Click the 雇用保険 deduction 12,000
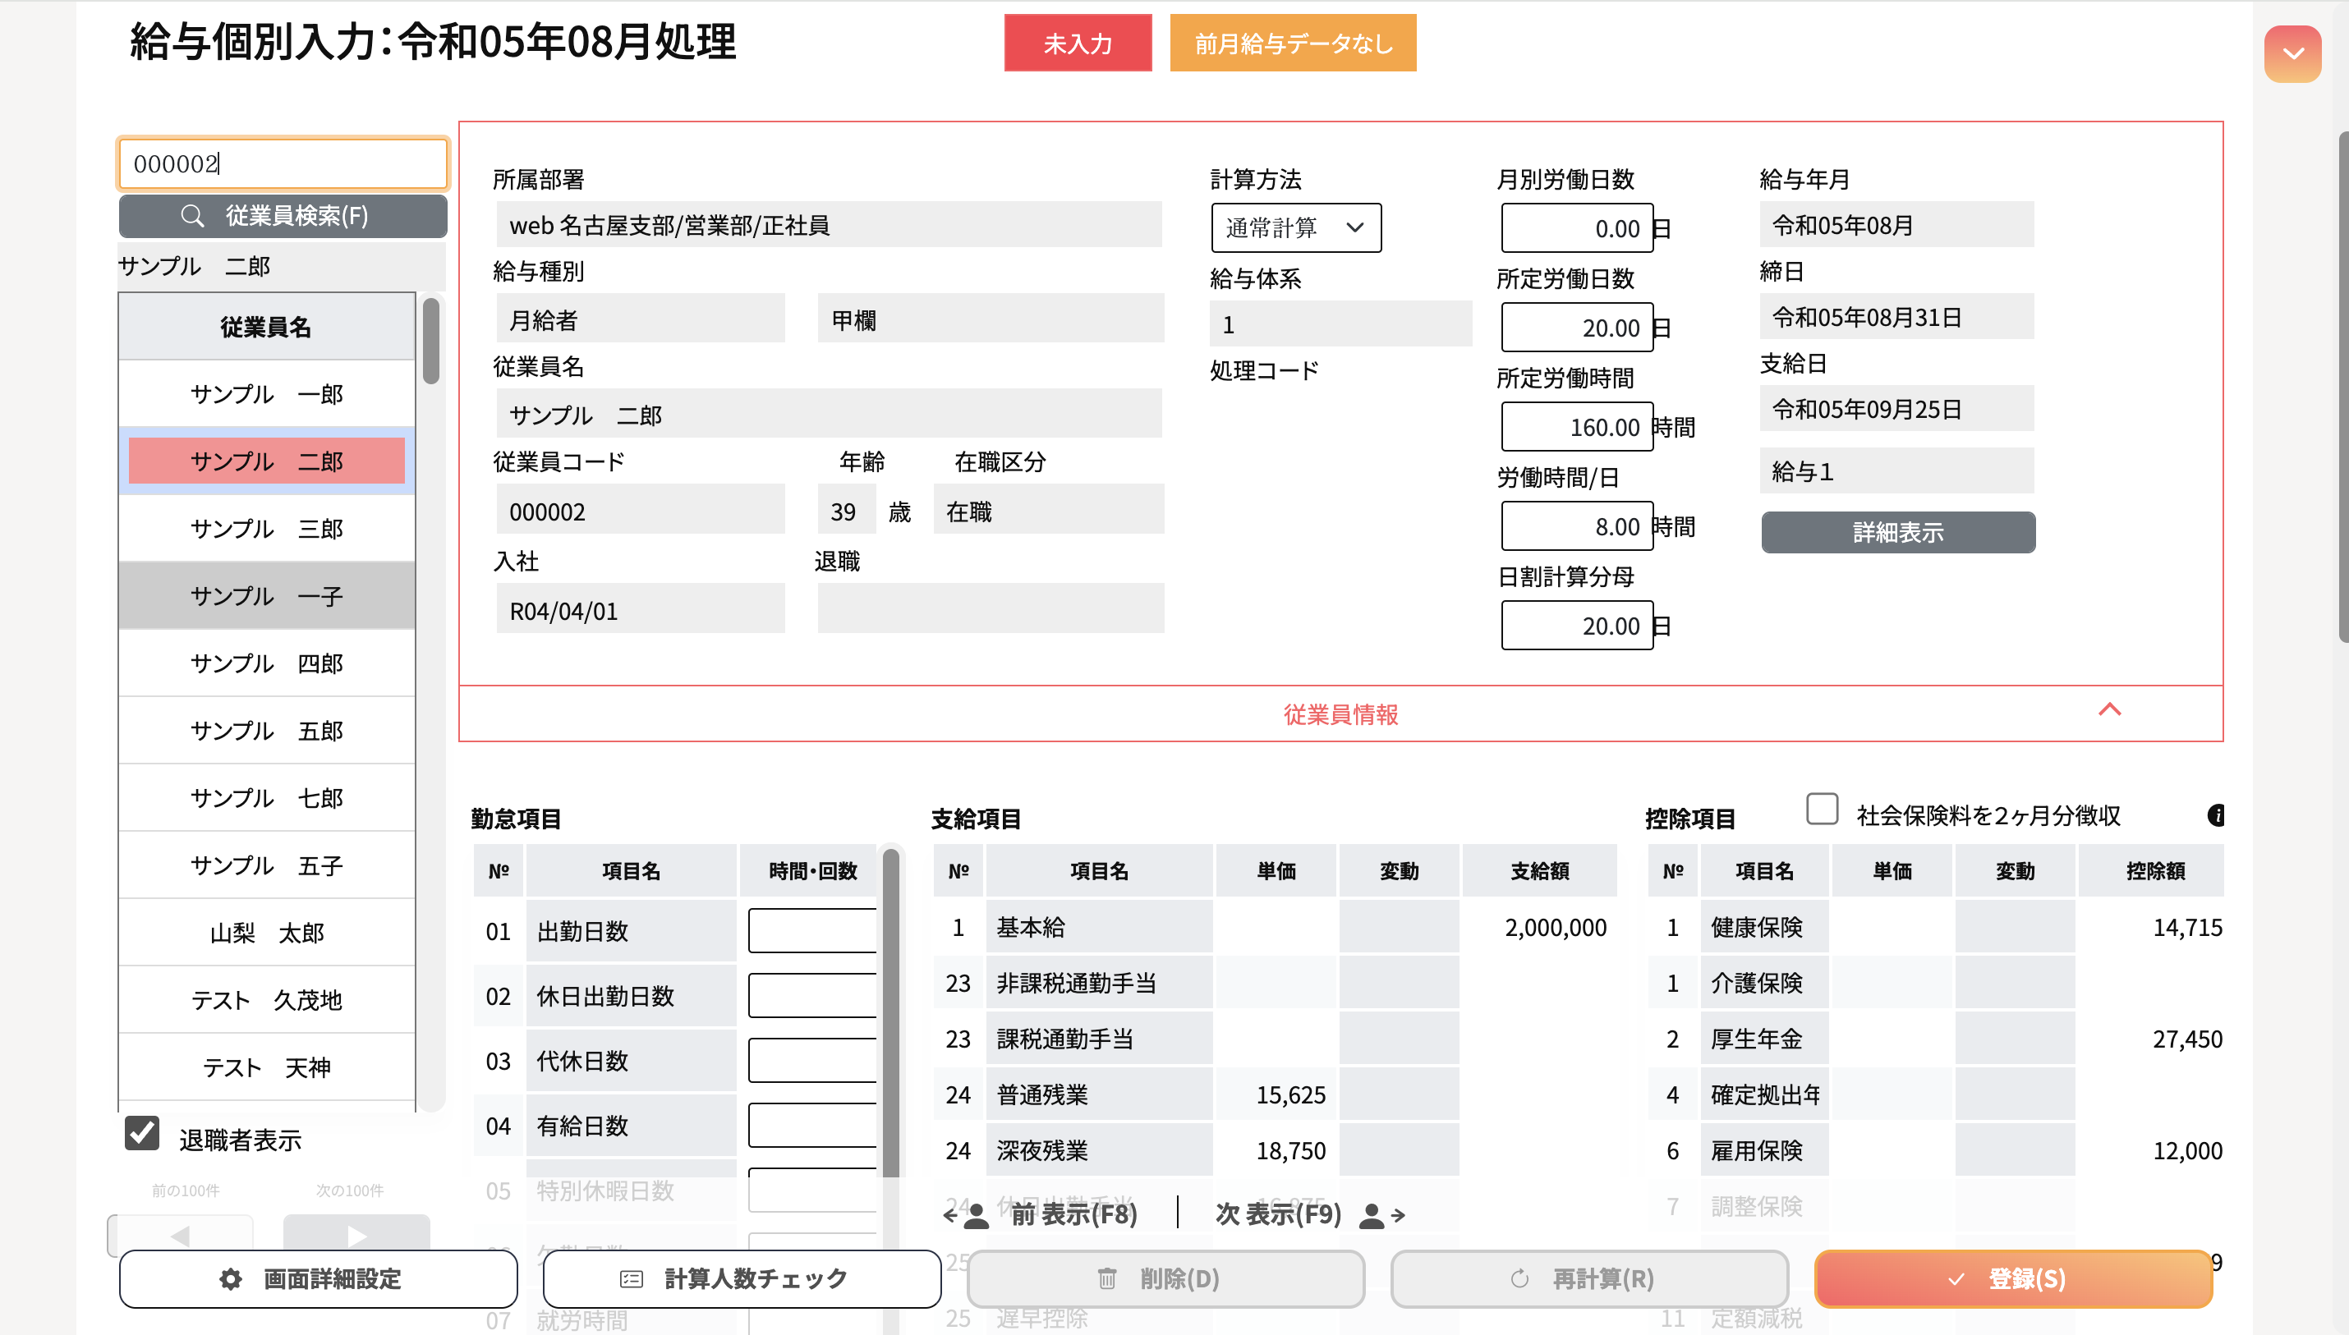Image resolution: width=2349 pixels, height=1335 pixels. click(x=2187, y=1151)
